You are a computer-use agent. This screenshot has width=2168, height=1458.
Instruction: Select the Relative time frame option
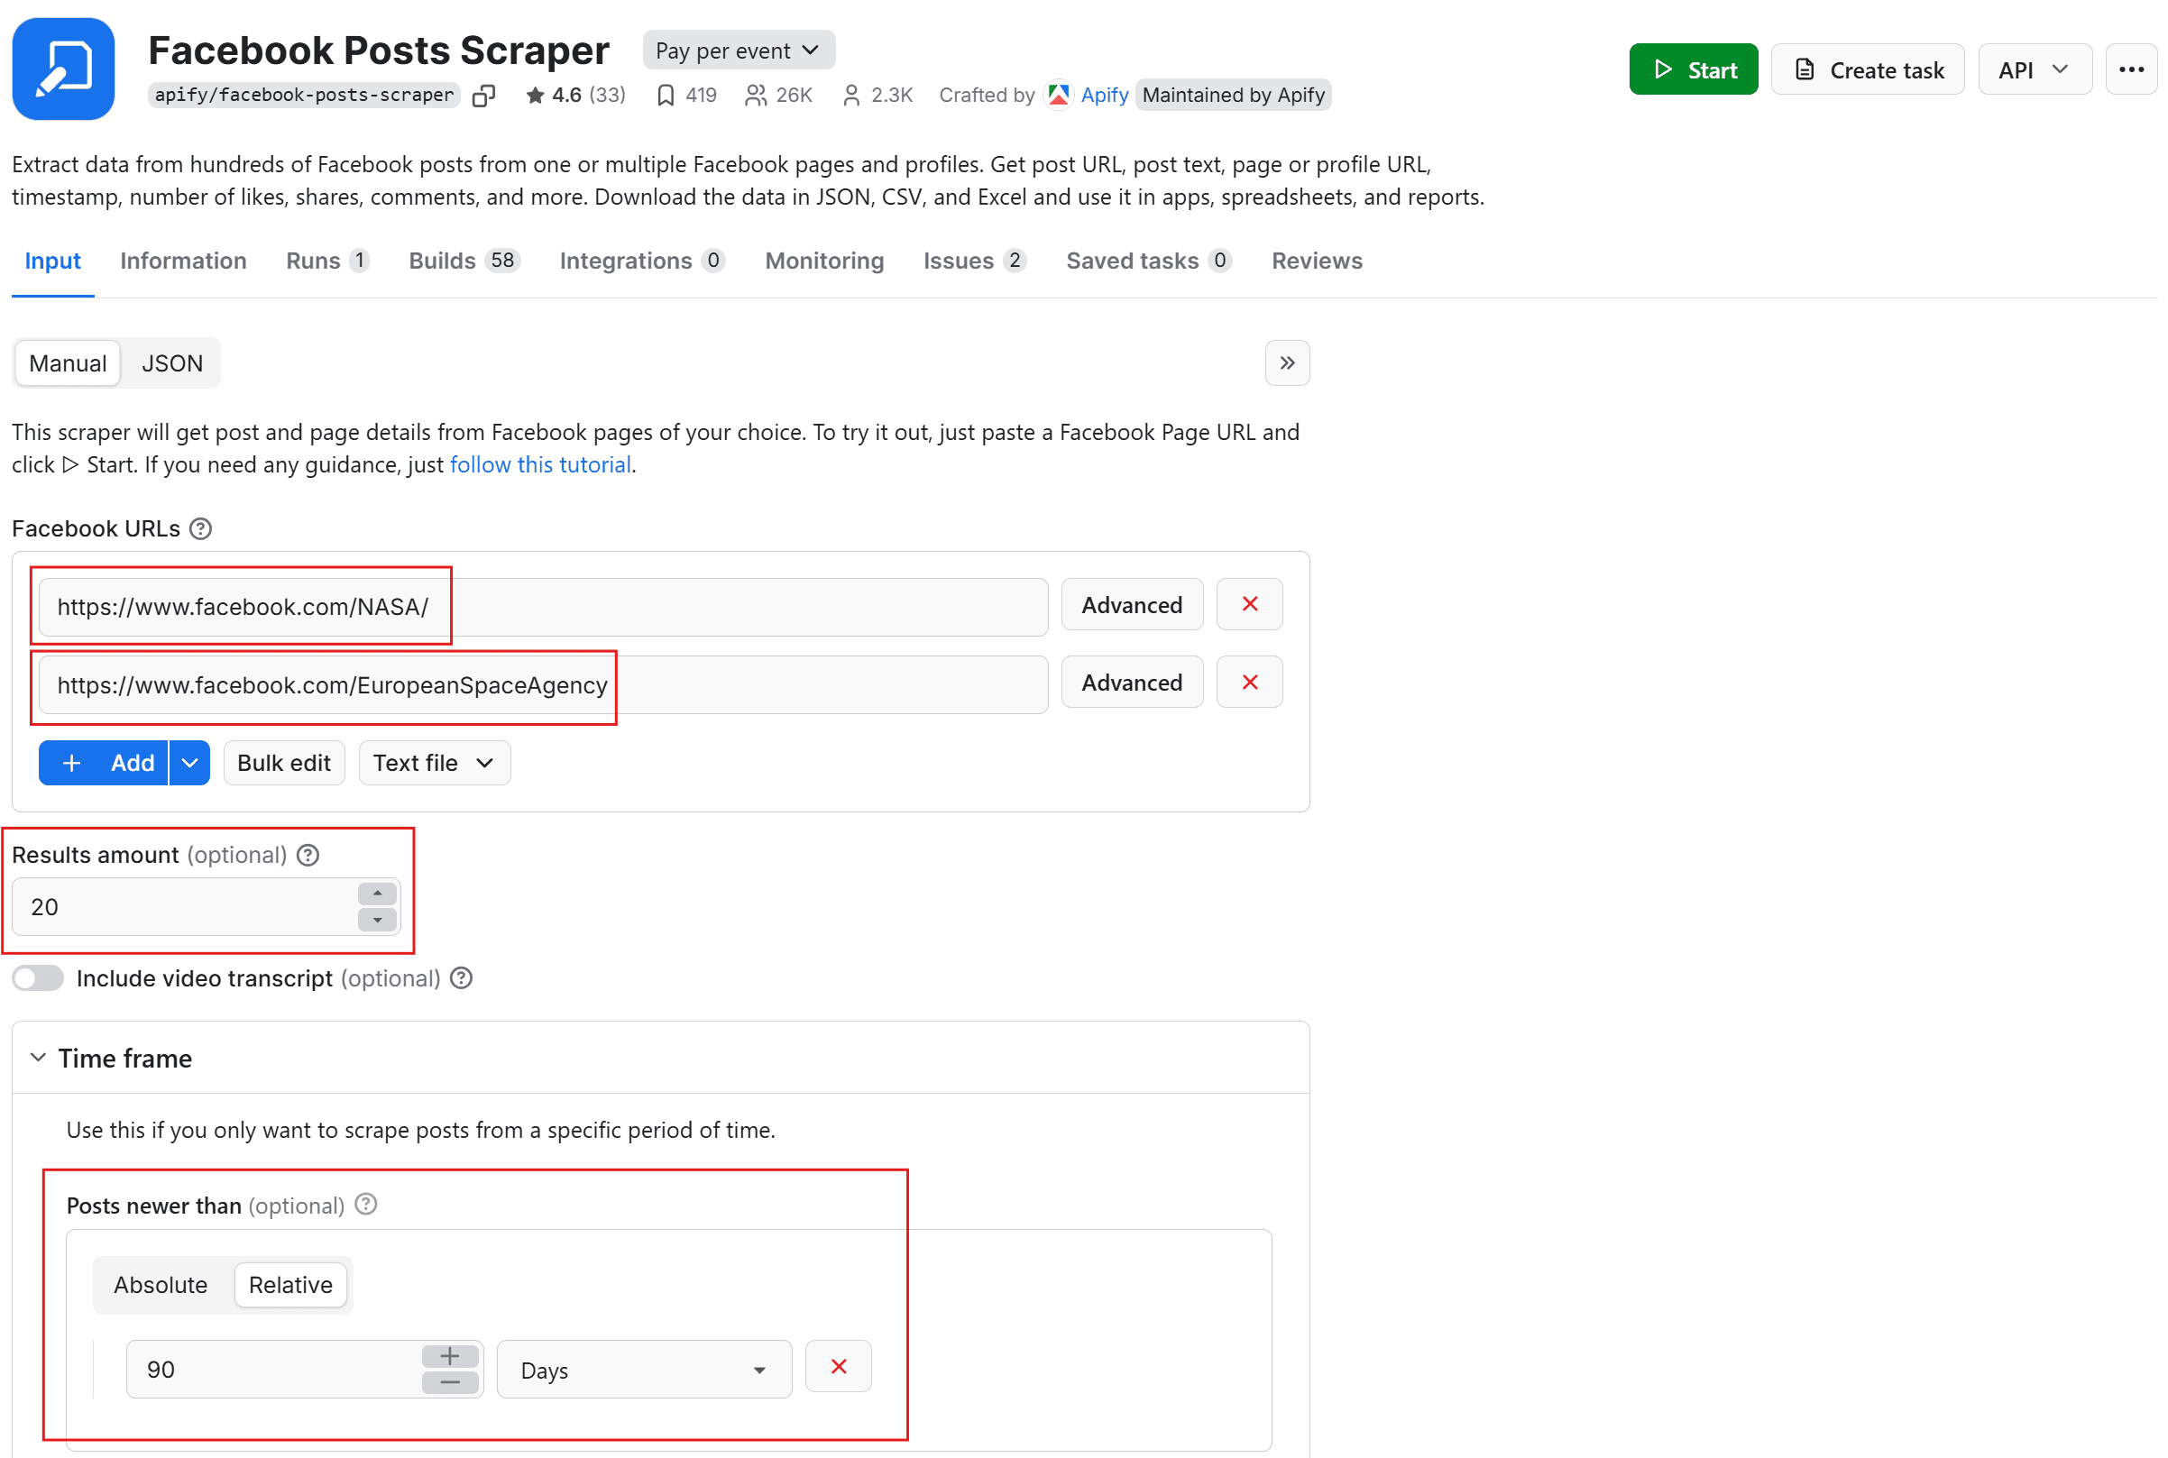click(291, 1285)
